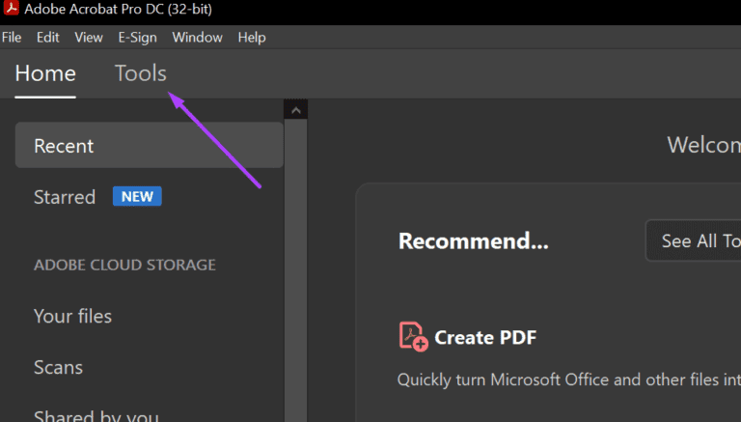
Task: Open the Help menu
Action: pyautogui.click(x=252, y=38)
